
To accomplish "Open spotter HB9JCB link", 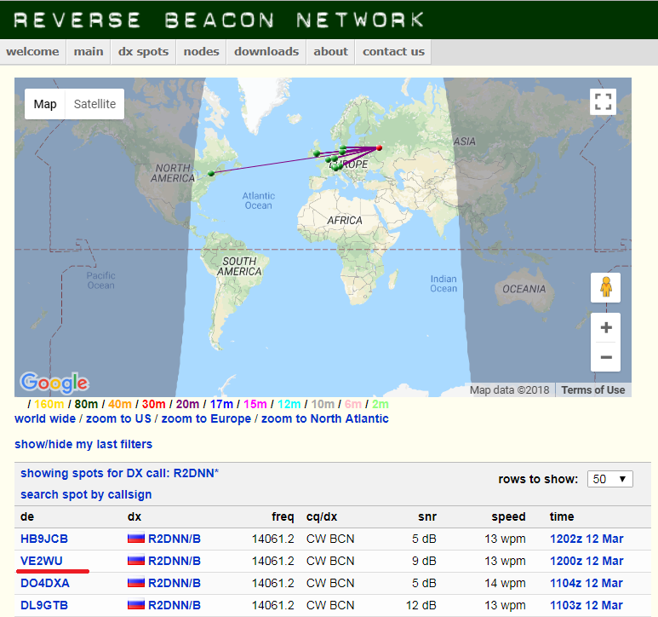I will click(x=44, y=539).
